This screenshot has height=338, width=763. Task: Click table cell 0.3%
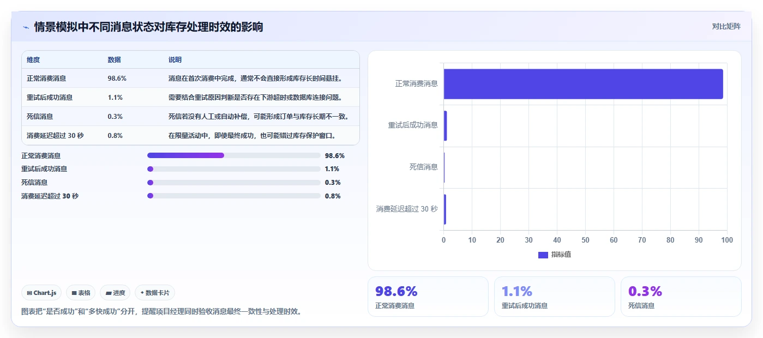(x=115, y=117)
